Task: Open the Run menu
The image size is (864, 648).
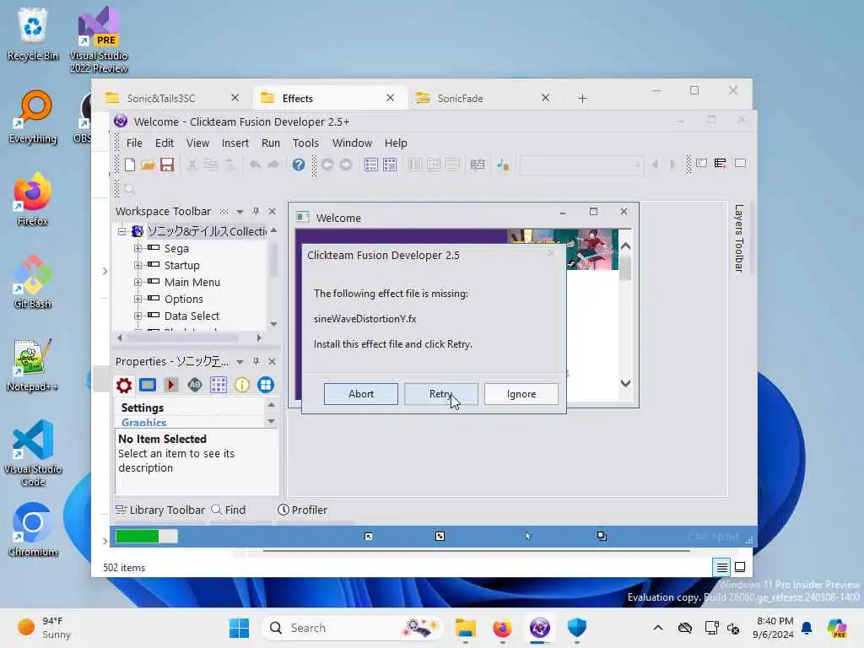Action: [x=270, y=143]
